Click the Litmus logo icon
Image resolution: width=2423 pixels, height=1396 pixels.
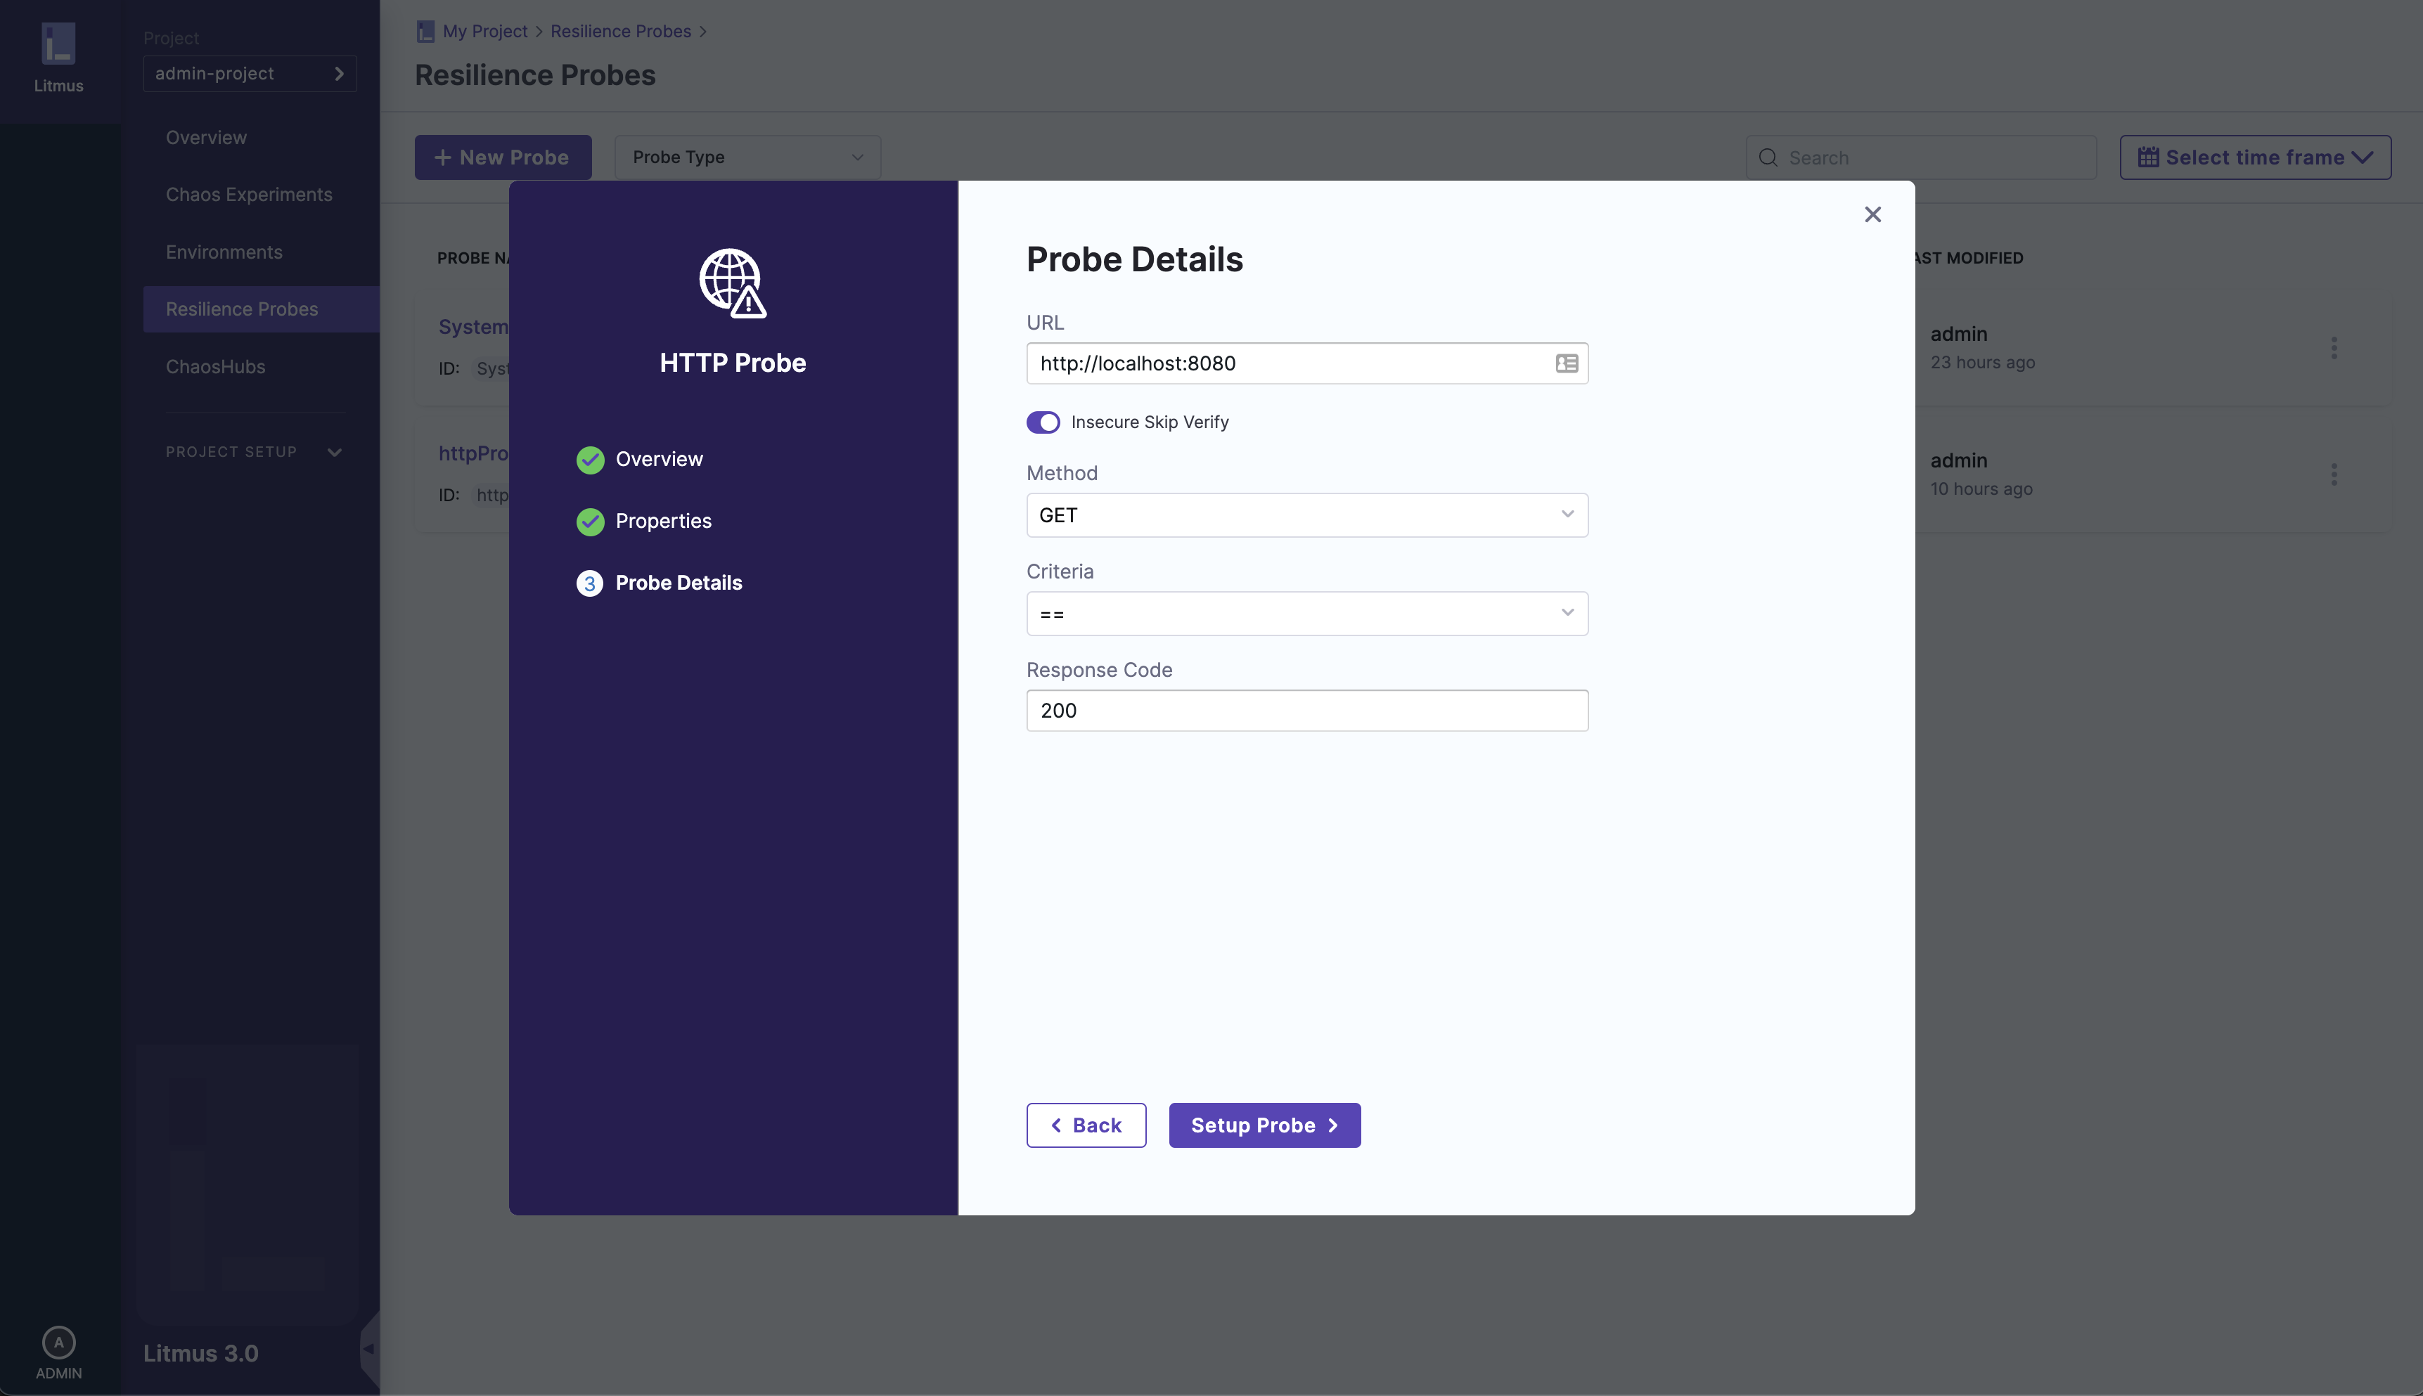(x=58, y=44)
